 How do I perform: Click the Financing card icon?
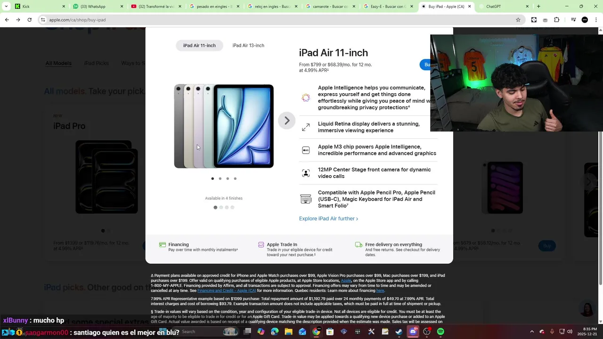pos(163,244)
